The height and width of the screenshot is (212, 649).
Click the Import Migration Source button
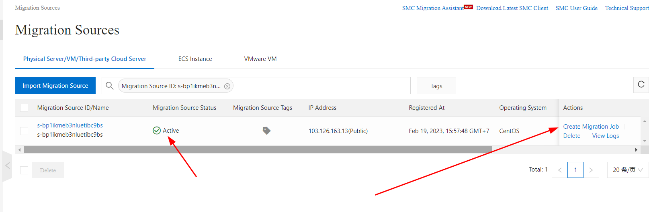point(55,86)
